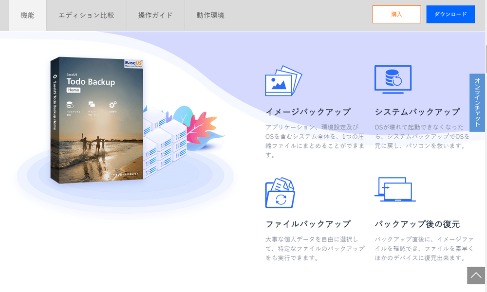
Task: Click the disk clone icon on box
Action: coord(92,104)
